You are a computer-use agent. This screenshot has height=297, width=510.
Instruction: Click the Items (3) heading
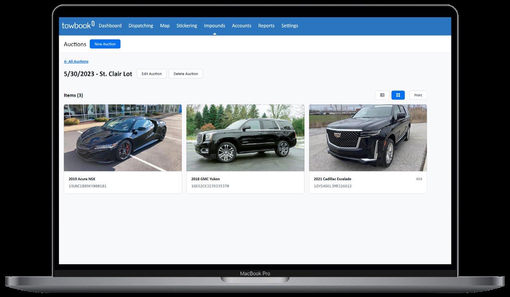(73, 95)
